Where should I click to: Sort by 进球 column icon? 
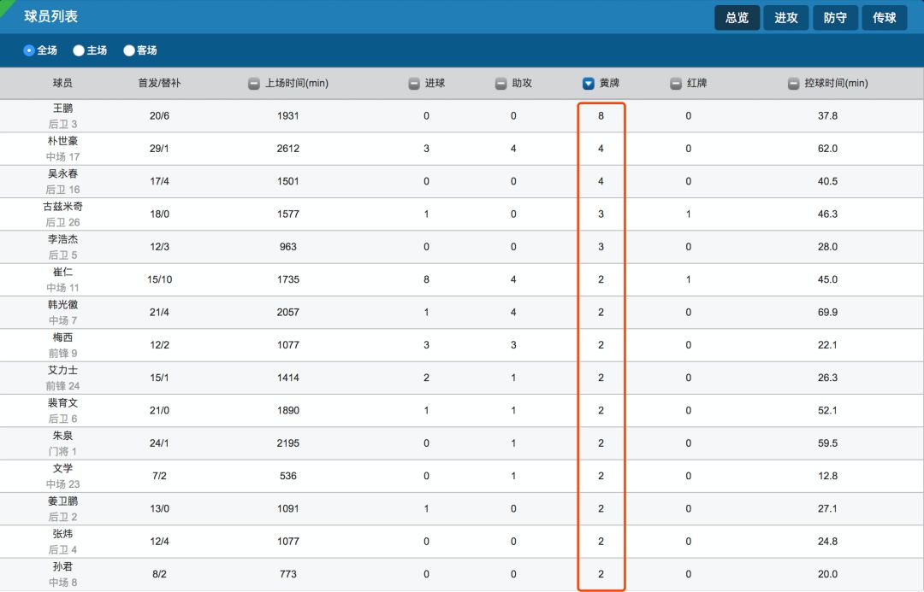tap(414, 84)
